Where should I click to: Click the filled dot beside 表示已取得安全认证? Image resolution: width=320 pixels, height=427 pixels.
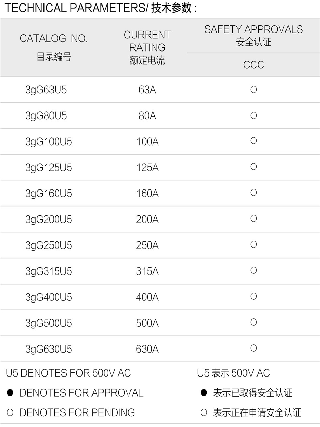[204, 392]
